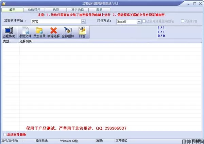Click the 打包 pack icon
The width and height of the screenshot is (204, 144).
pos(82,32)
